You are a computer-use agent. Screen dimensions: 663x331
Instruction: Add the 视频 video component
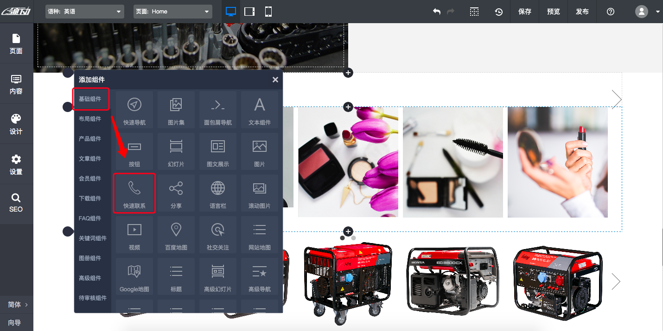[134, 235]
